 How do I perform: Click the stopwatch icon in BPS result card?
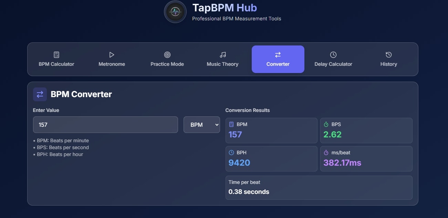tap(326, 124)
